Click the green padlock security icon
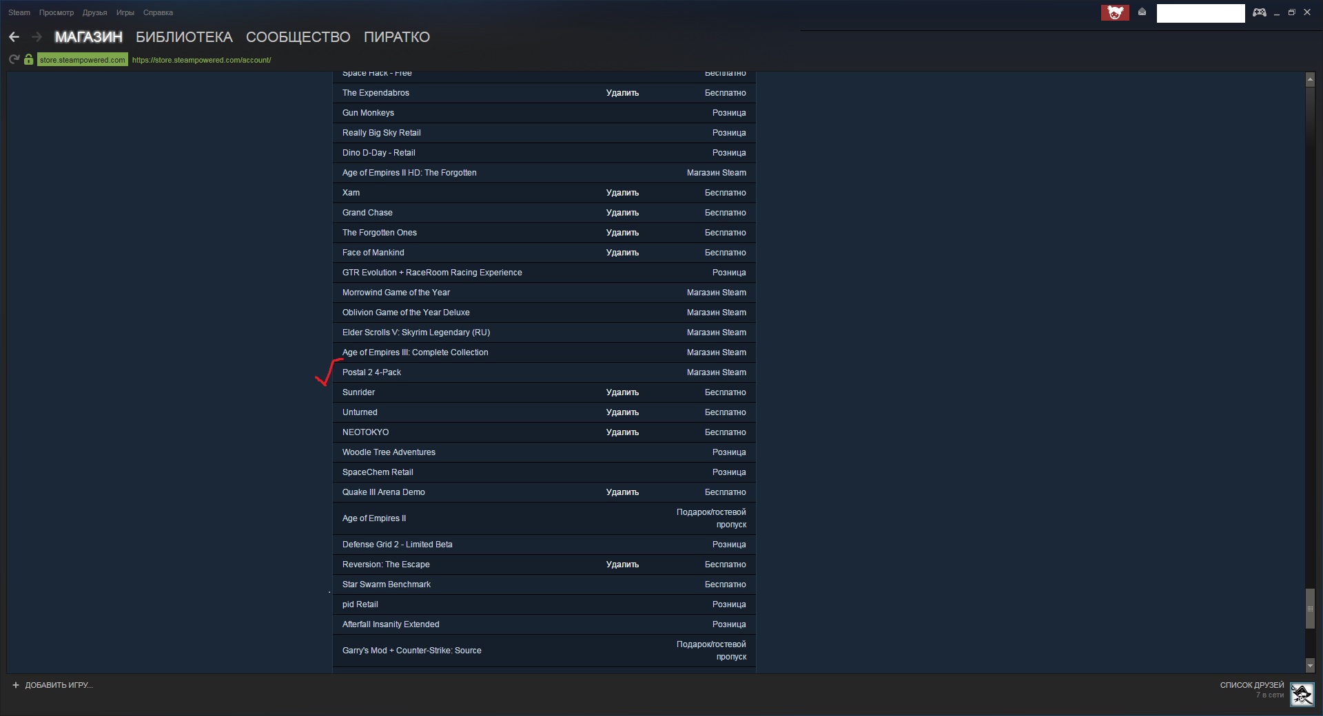 pos(28,60)
